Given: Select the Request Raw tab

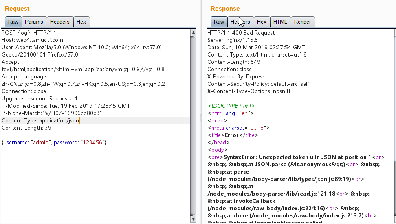Looking at the screenshot, I should point(13,22).
